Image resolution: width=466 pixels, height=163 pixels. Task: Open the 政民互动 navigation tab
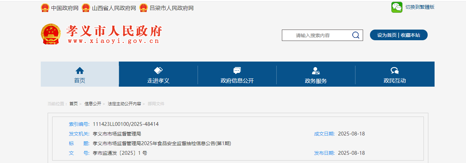(x=395, y=74)
